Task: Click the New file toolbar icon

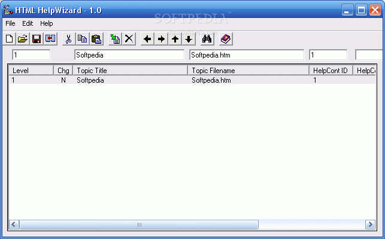Action: 10,39
